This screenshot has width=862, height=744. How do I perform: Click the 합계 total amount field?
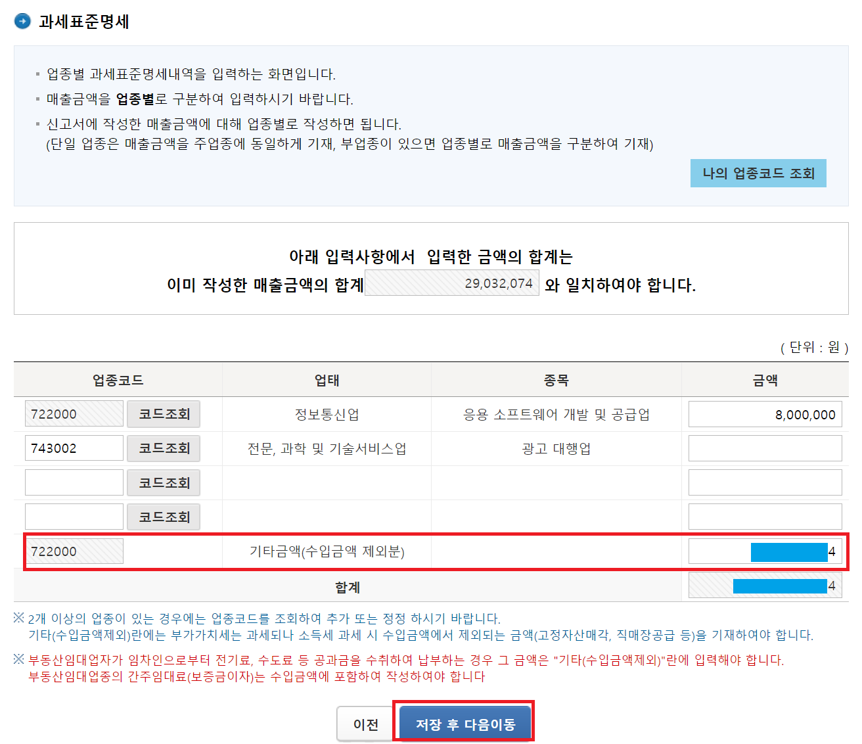pyautogui.click(x=765, y=586)
